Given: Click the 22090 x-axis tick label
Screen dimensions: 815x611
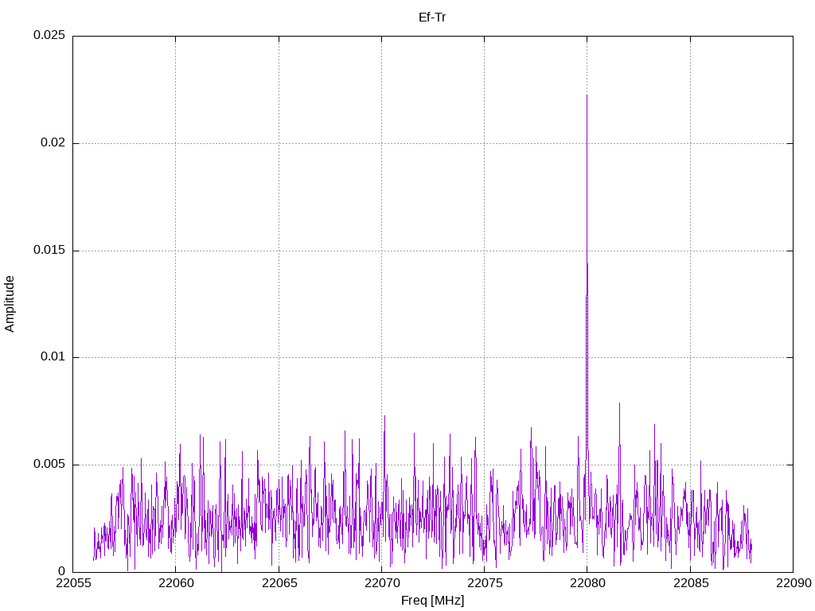Looking at the screenshot, I should coord(793,584).
